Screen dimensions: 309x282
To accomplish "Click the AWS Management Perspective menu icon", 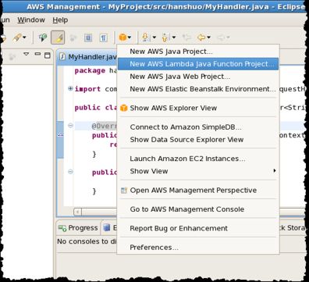I will (x=124, y=191).
